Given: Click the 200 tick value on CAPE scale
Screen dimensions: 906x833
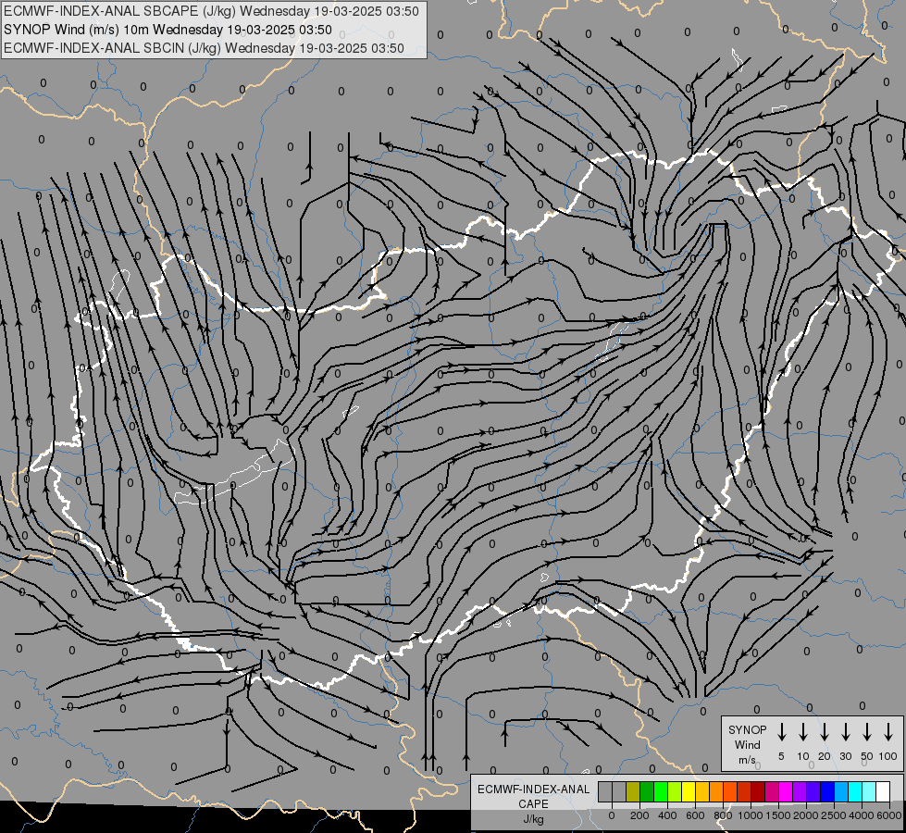Looking at the screenshot, I should (x=639, y=815).
